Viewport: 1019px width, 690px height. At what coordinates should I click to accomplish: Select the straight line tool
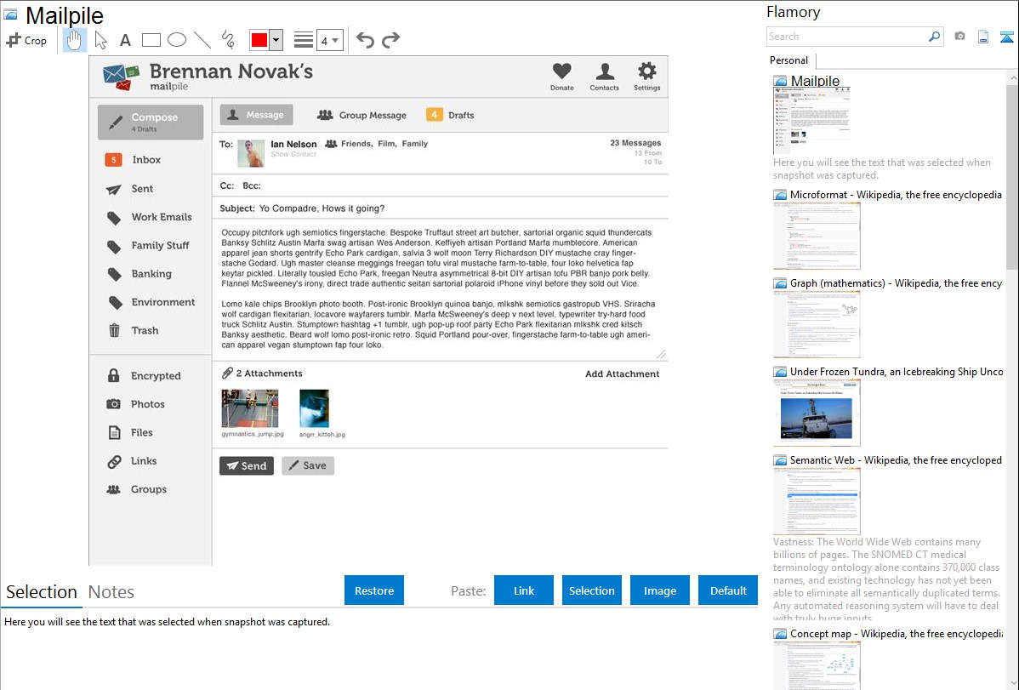click(202, 40)
